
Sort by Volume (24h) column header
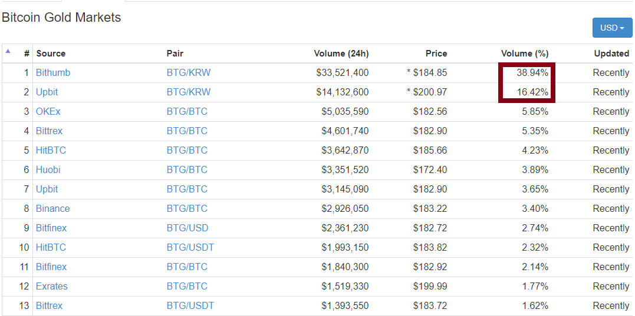tap(341, 54)
